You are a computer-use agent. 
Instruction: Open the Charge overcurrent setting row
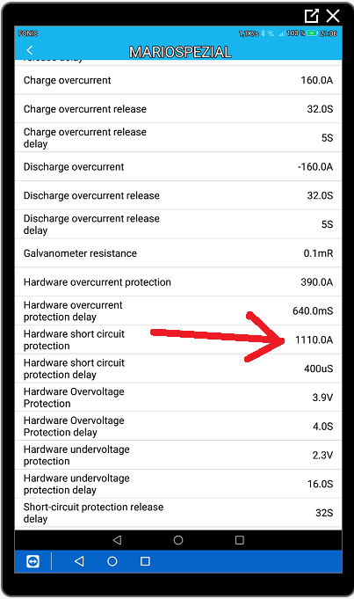178,80
